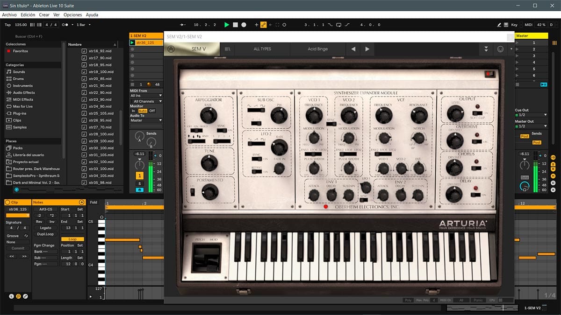Open the Ver menu

pos(57,15)
